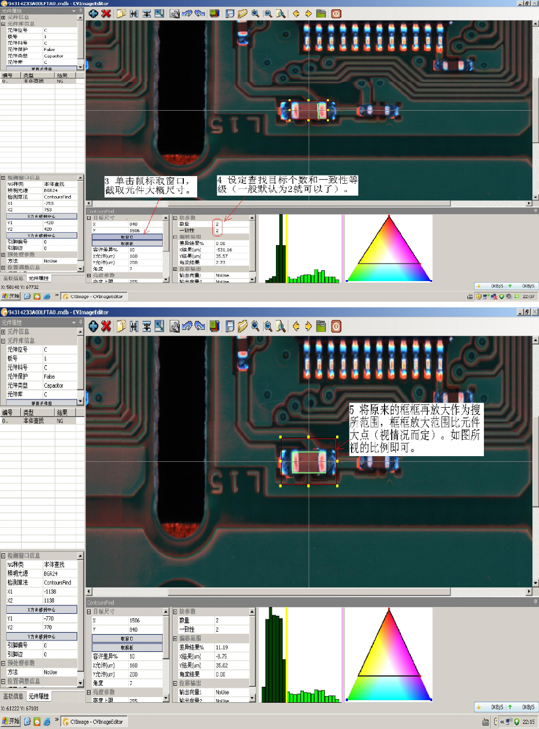
Task: Click the yellow document icon in lower window toolbar
Action: [121, 326]
